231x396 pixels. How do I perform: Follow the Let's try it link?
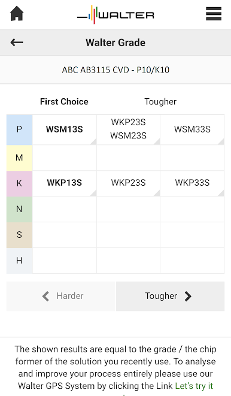point(194,386)
